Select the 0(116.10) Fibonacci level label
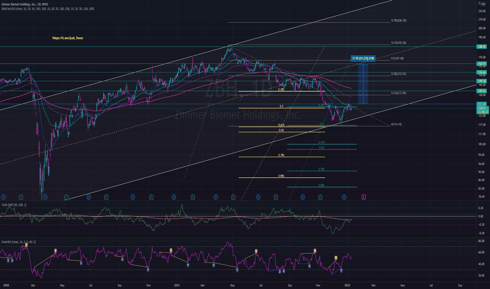The image size is (490, 289). click(x=396, y=125)
